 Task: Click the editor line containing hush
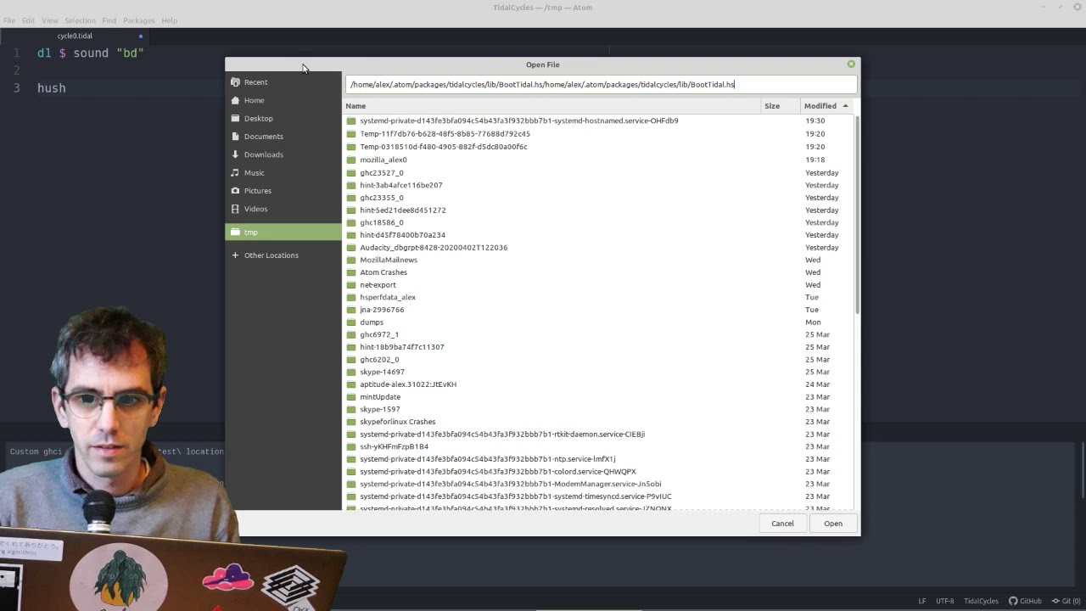(51, 88)
